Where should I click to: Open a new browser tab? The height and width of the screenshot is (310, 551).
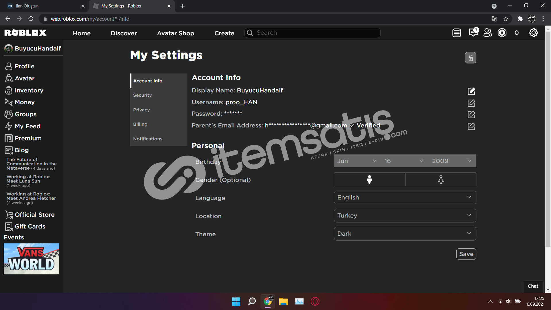coord(183,6)
